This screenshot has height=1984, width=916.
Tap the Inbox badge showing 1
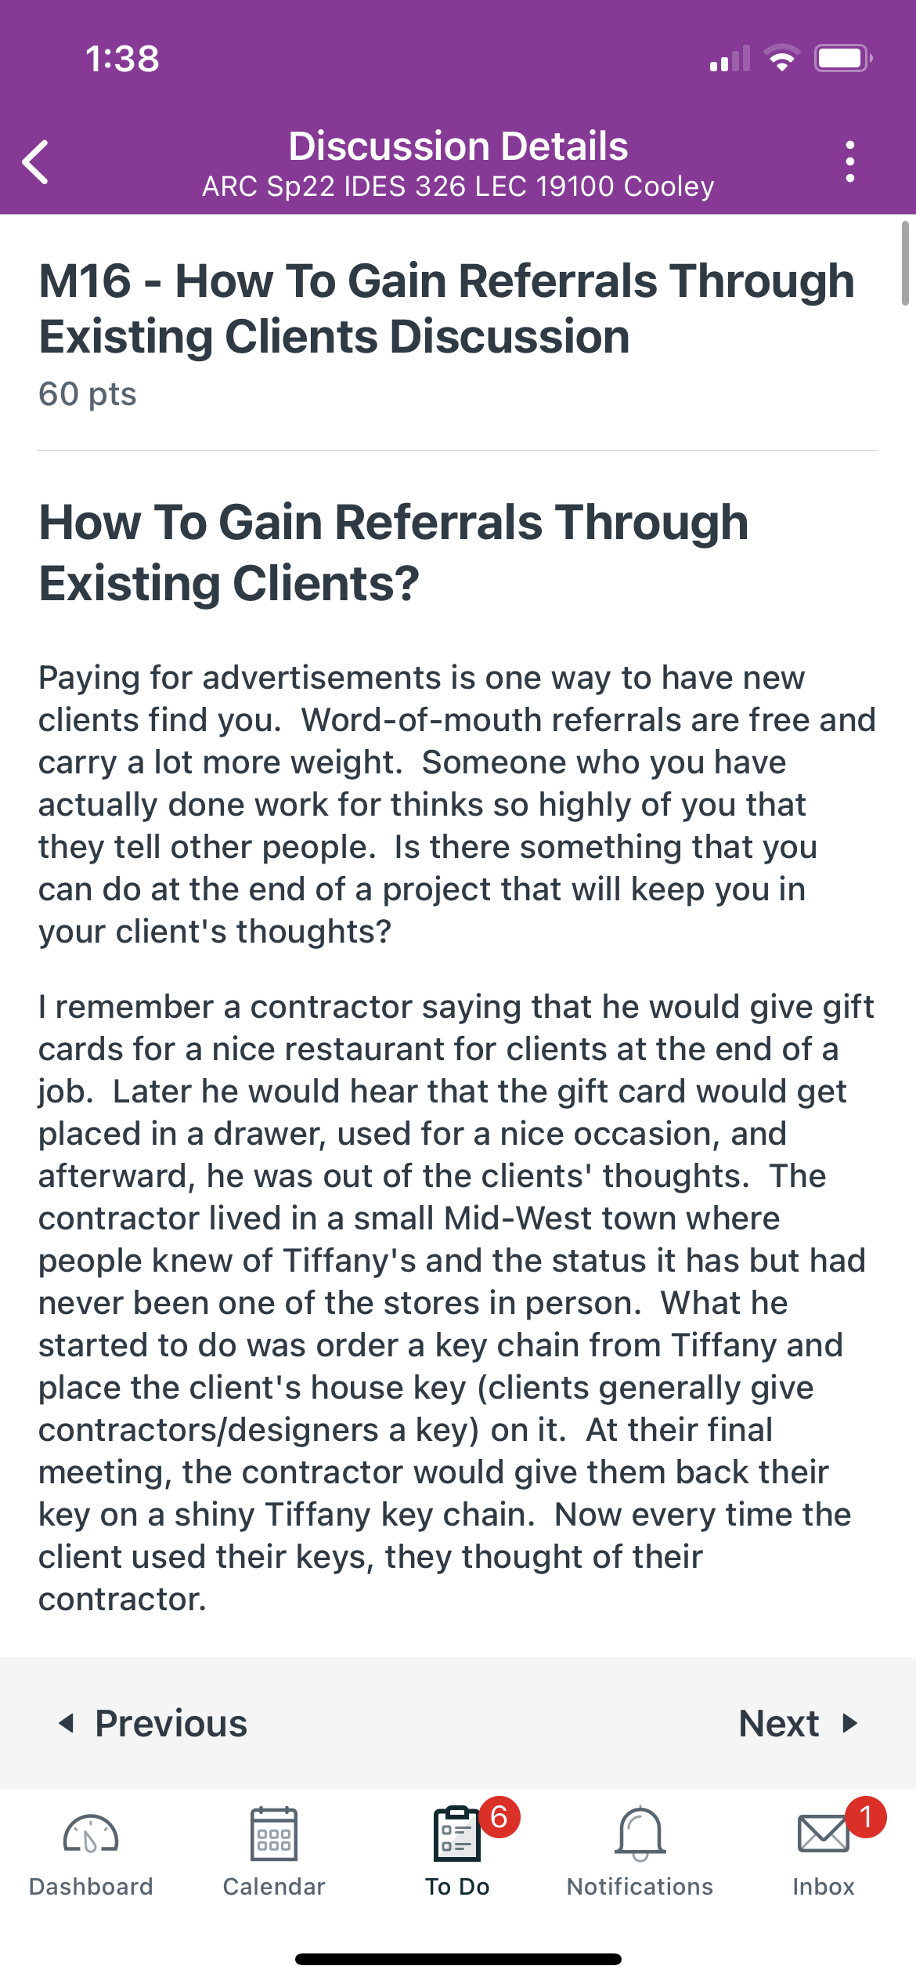click(x=866, y=1816)
